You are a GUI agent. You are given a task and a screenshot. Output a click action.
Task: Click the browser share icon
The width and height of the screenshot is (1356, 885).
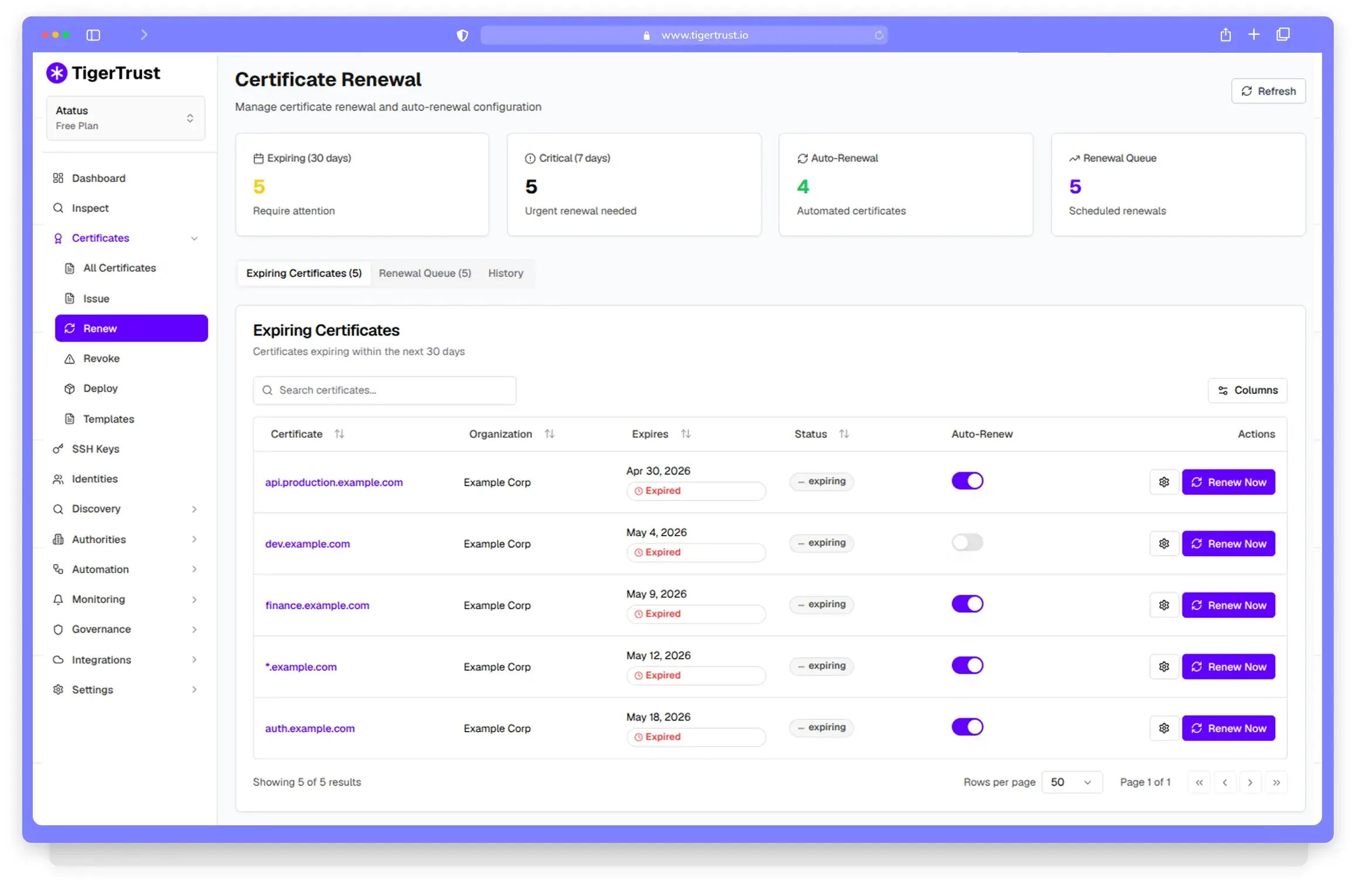point(1225,35)
